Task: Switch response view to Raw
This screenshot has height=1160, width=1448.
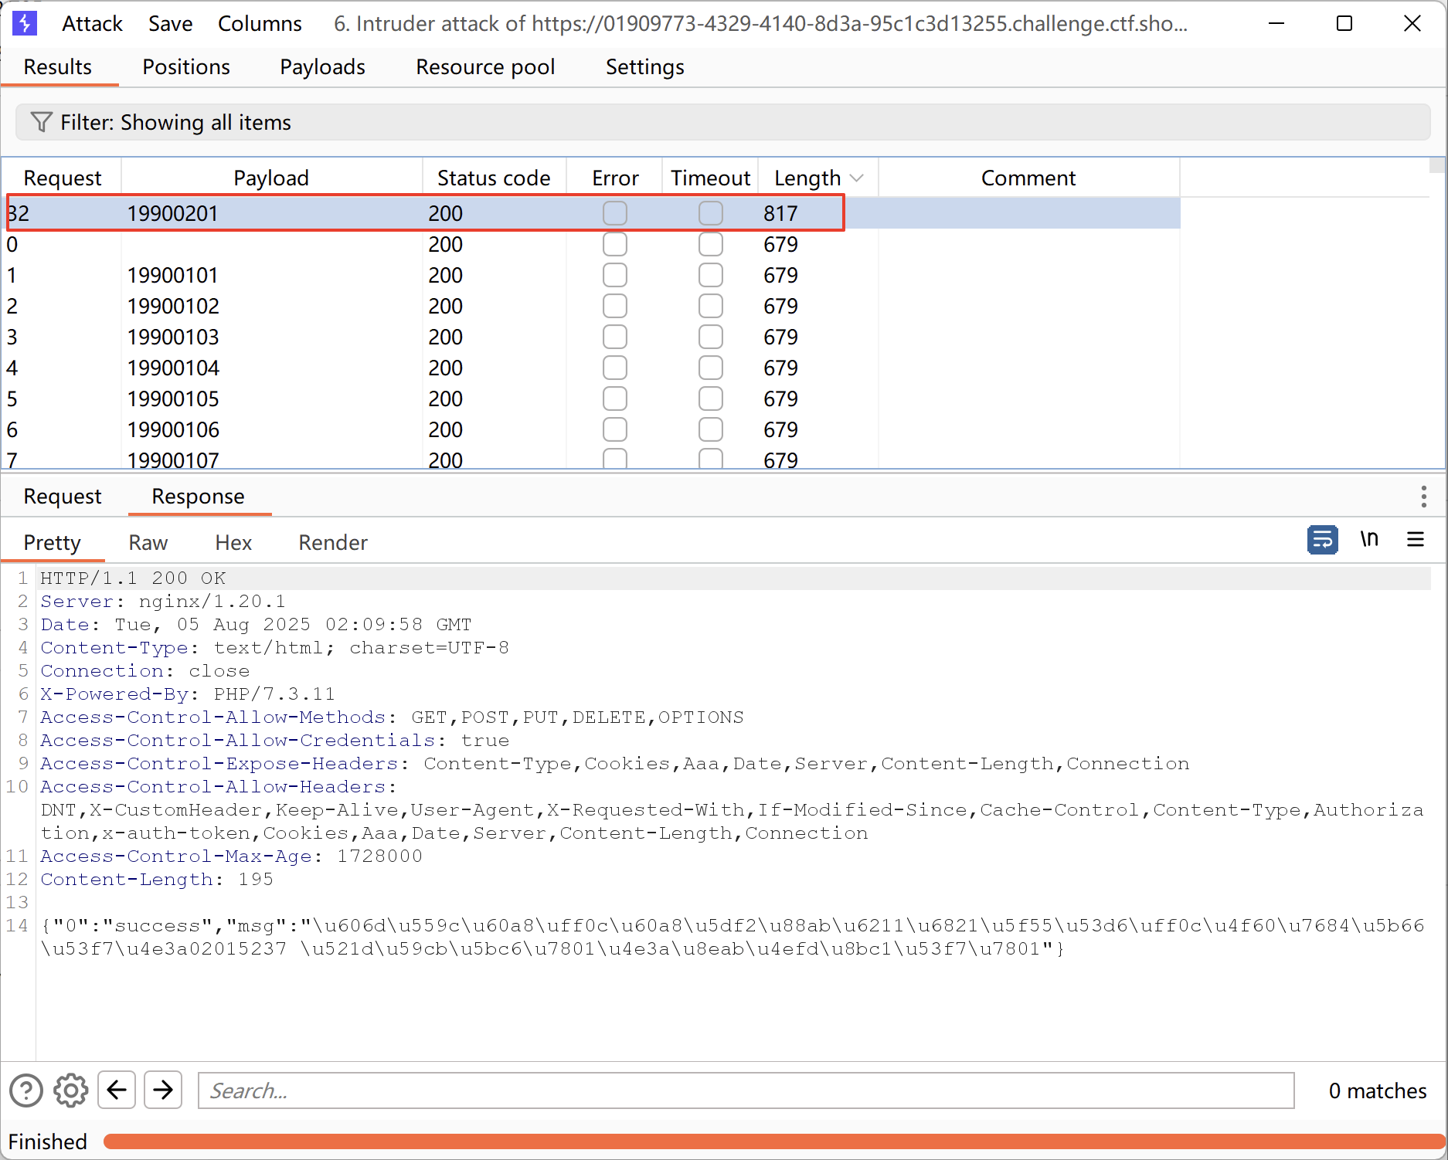Action: pos(148,543)
